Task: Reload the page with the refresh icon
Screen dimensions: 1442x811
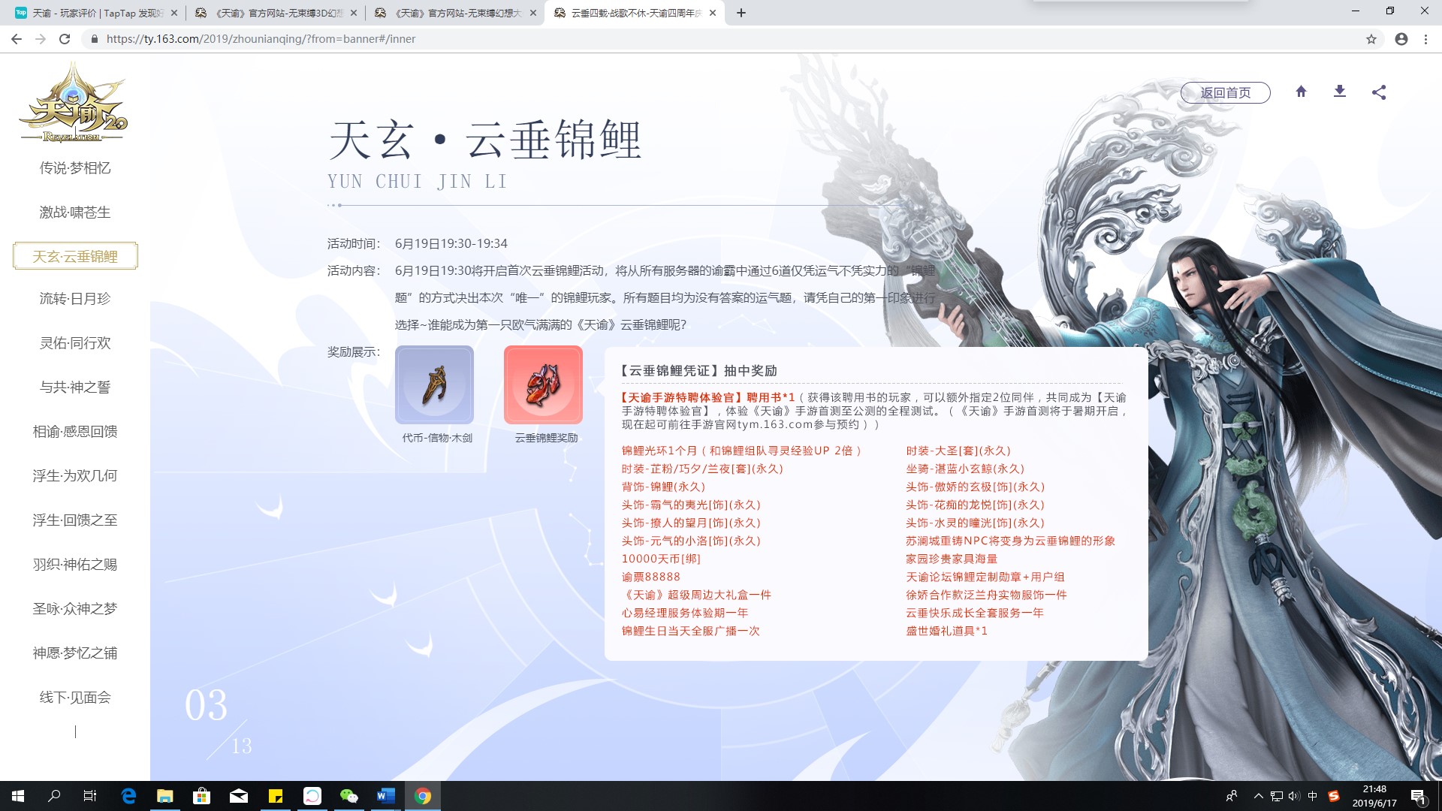Action: tap(65, 39)
